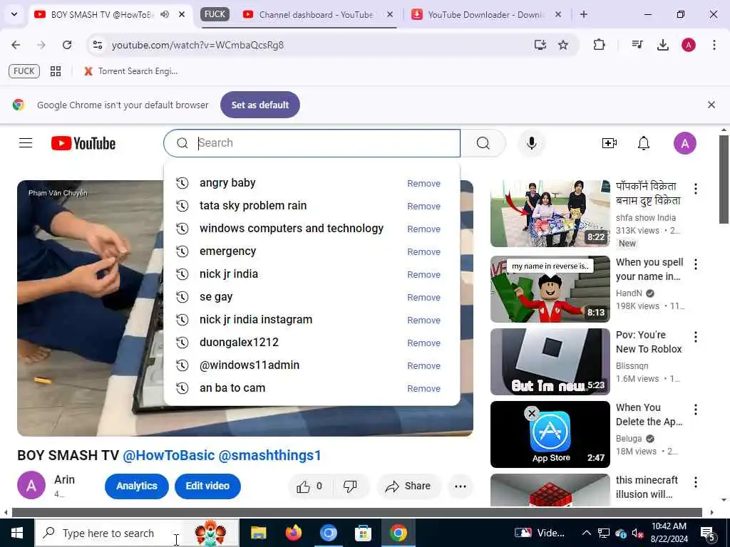Share the video

[408, 486]
